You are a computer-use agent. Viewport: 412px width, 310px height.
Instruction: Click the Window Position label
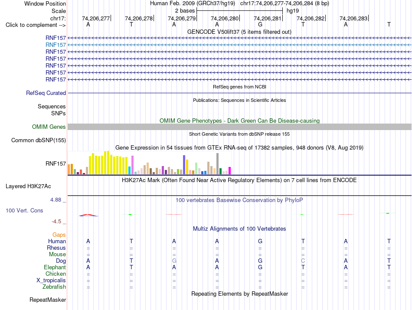point(45,3)
